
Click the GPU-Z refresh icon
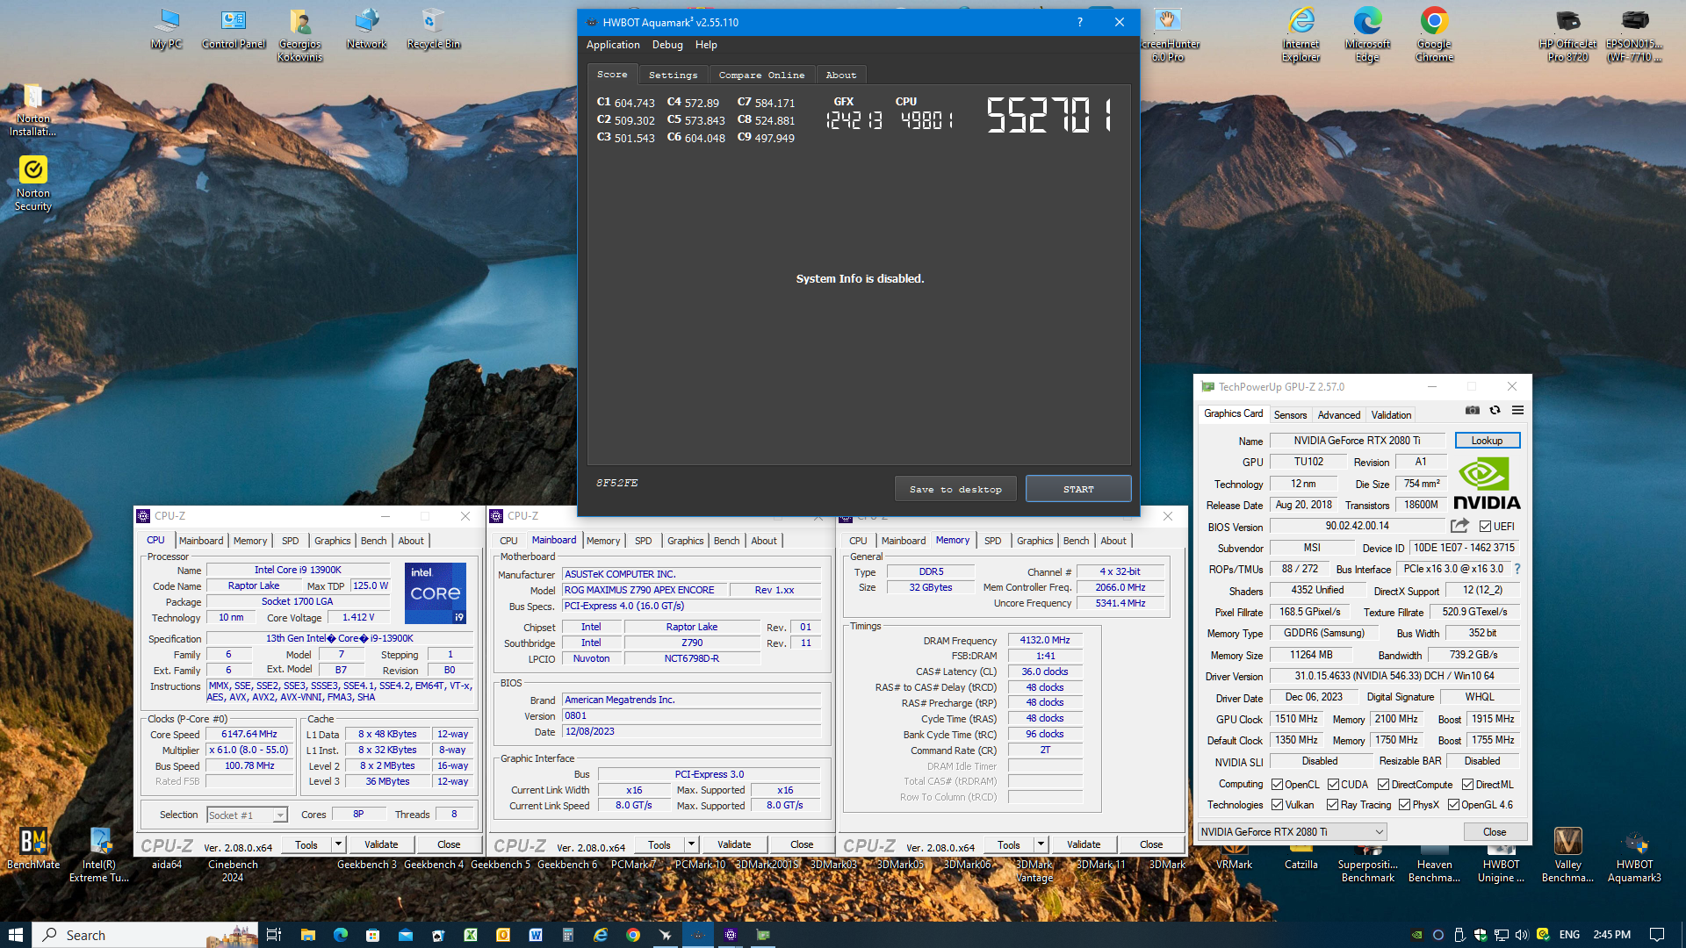point(1495,411)
